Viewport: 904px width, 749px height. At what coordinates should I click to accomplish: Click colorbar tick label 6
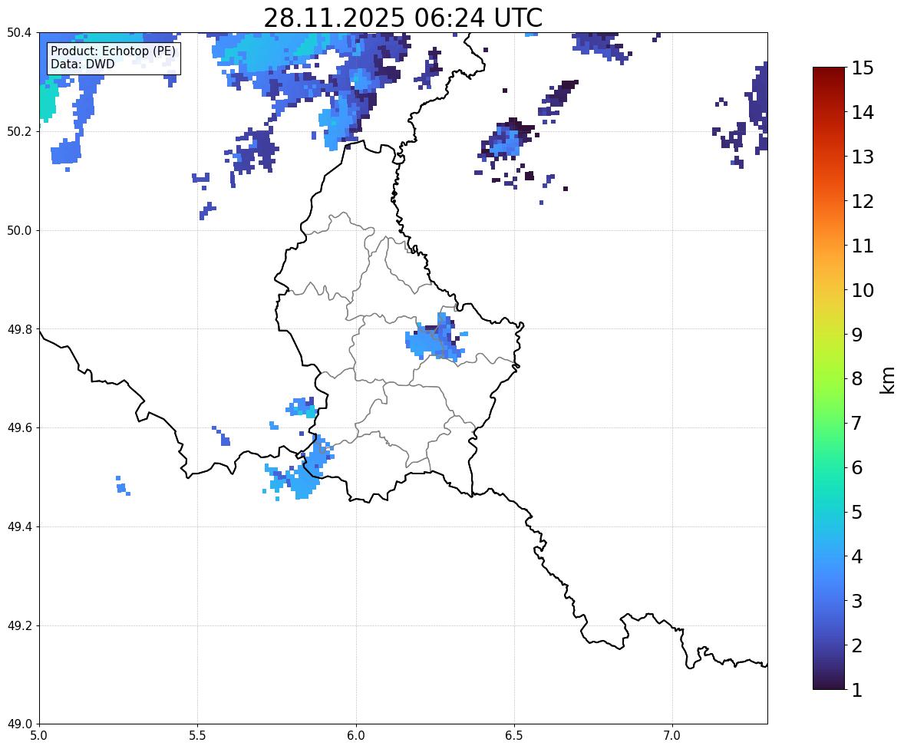point(857,467)
